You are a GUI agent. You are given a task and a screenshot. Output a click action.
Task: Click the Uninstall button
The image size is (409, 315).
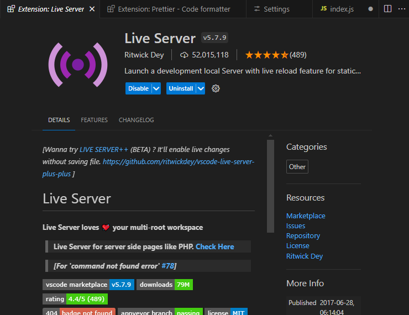click(x=181, y=88)
